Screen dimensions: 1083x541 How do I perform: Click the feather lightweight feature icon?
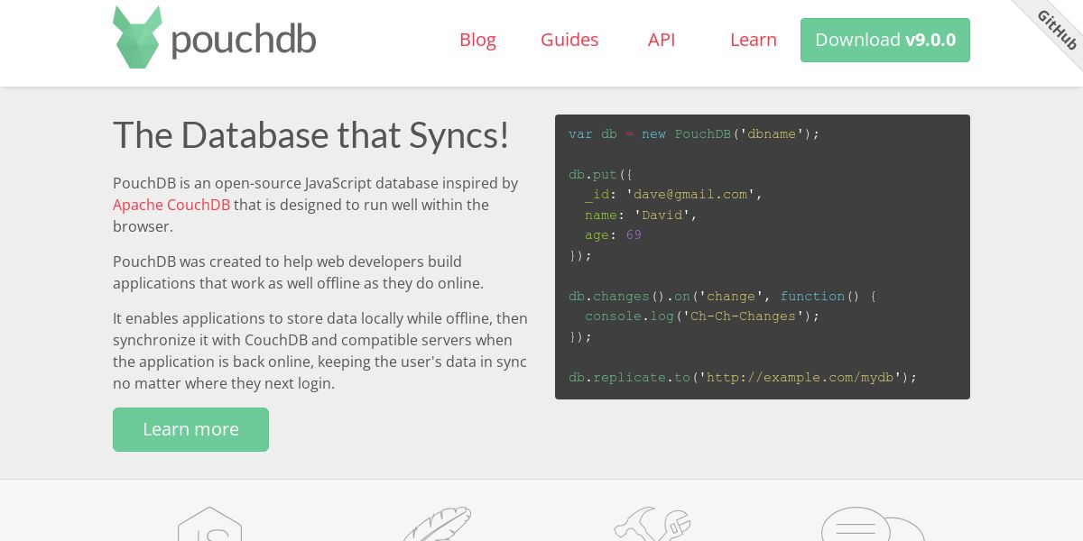pos(437,524)
